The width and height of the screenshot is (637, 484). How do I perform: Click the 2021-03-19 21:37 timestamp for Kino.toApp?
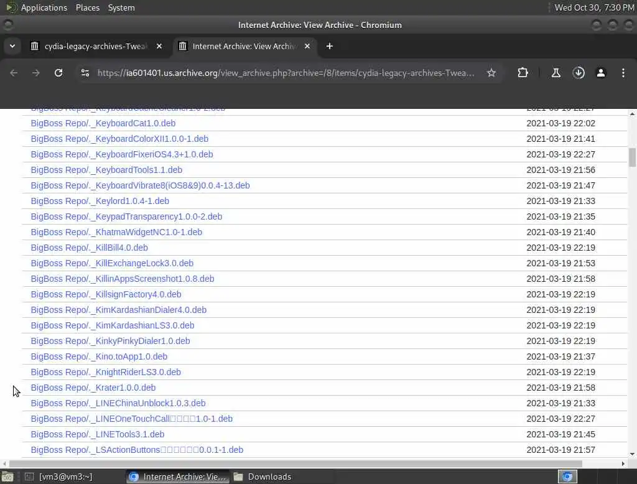point(560,356)
